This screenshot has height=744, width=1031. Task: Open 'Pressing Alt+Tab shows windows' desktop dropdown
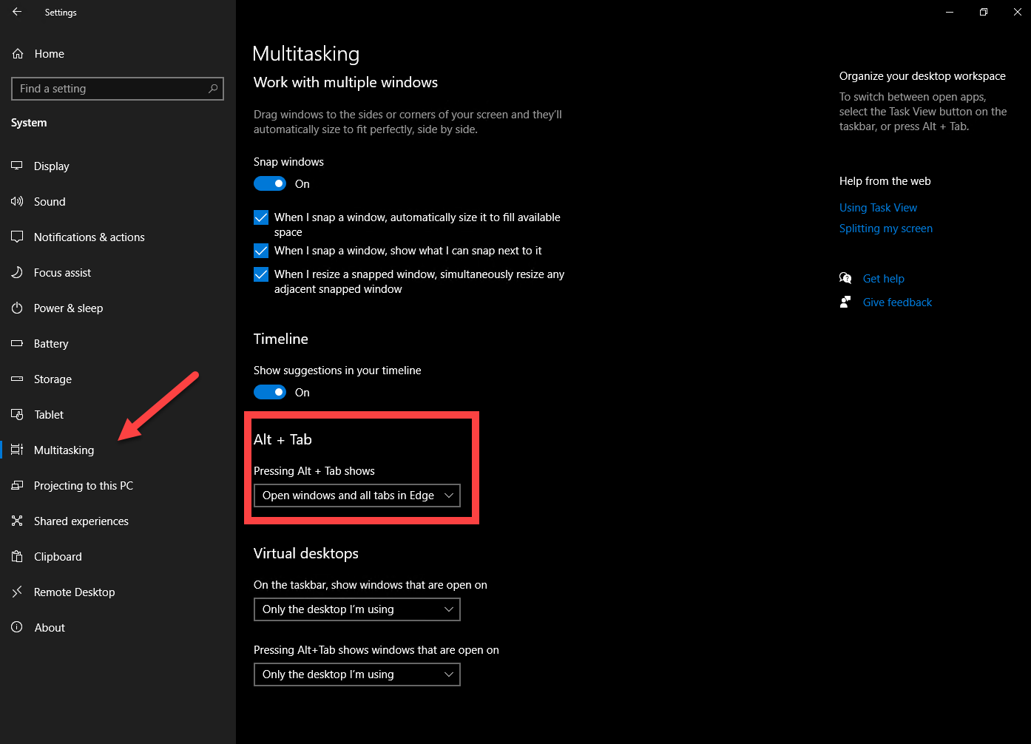356,674
